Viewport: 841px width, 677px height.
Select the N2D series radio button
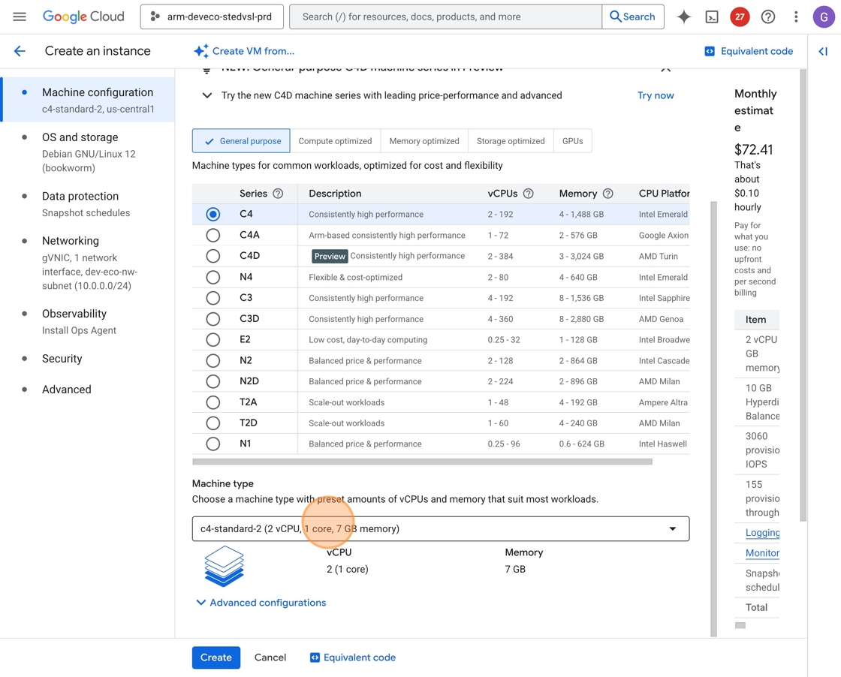pyautogui.click(x=213, y=381)
